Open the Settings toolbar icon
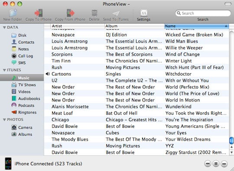The width and height of the screenshot is (234, 171). click(144, 13)
